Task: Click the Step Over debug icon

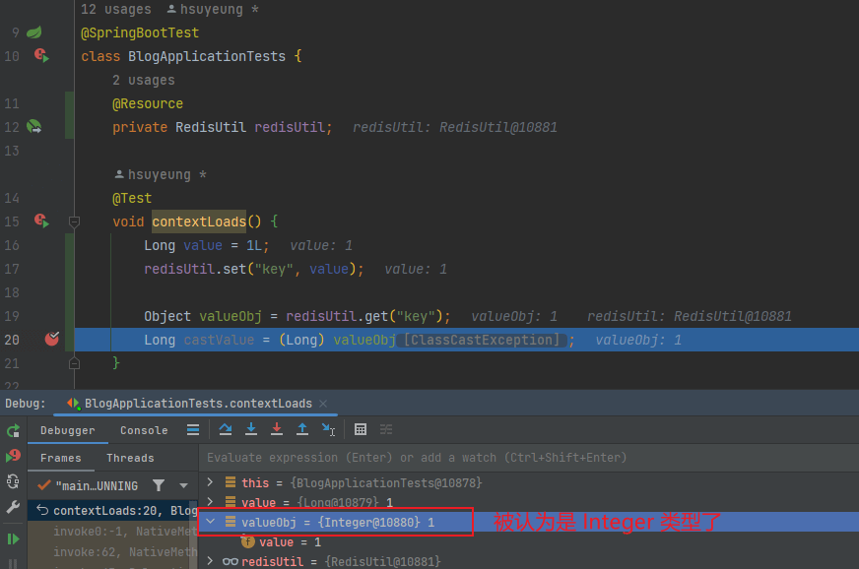Action: 225,430
